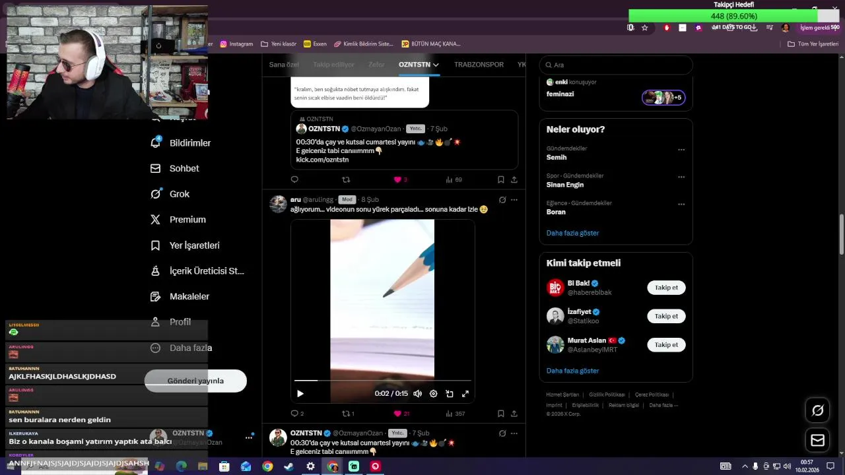The image size is (845, 475).
Task: Switch to the Zefor tab
Action: [x=376, y=65]
